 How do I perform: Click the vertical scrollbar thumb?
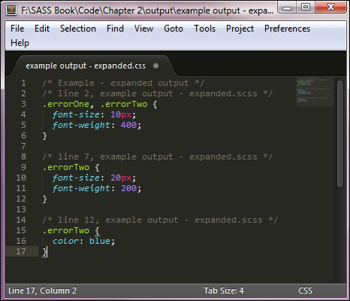click(340, 134)
